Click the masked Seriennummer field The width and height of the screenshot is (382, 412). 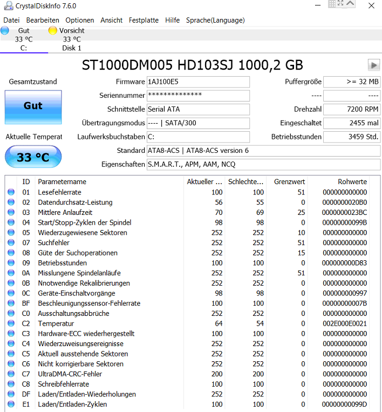tap(198, 96)
